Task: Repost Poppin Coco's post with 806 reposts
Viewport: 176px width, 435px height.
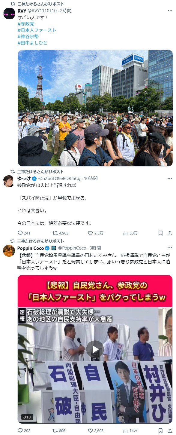Action: pyautogui.click(x=59, y=430)
